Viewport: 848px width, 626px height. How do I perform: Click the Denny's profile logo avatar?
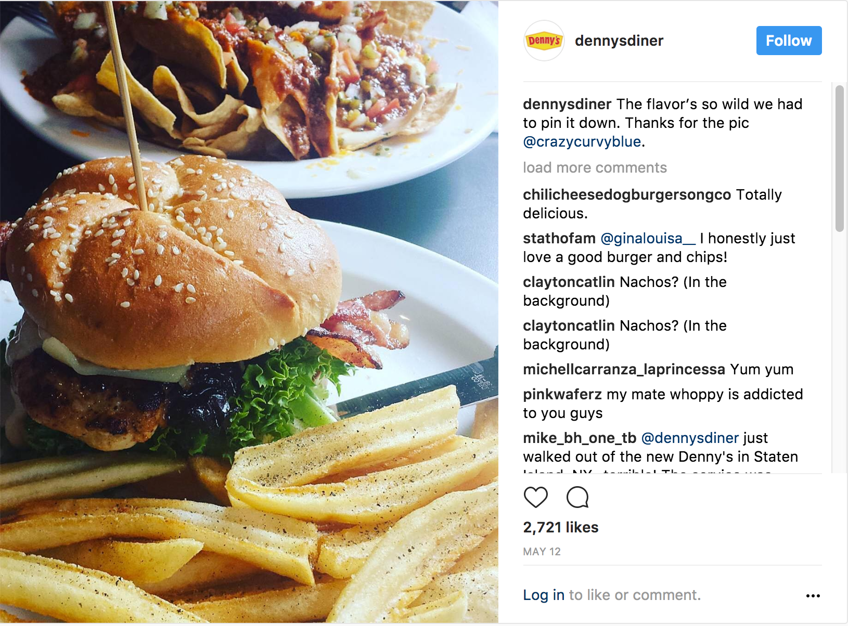click(544, 41)
